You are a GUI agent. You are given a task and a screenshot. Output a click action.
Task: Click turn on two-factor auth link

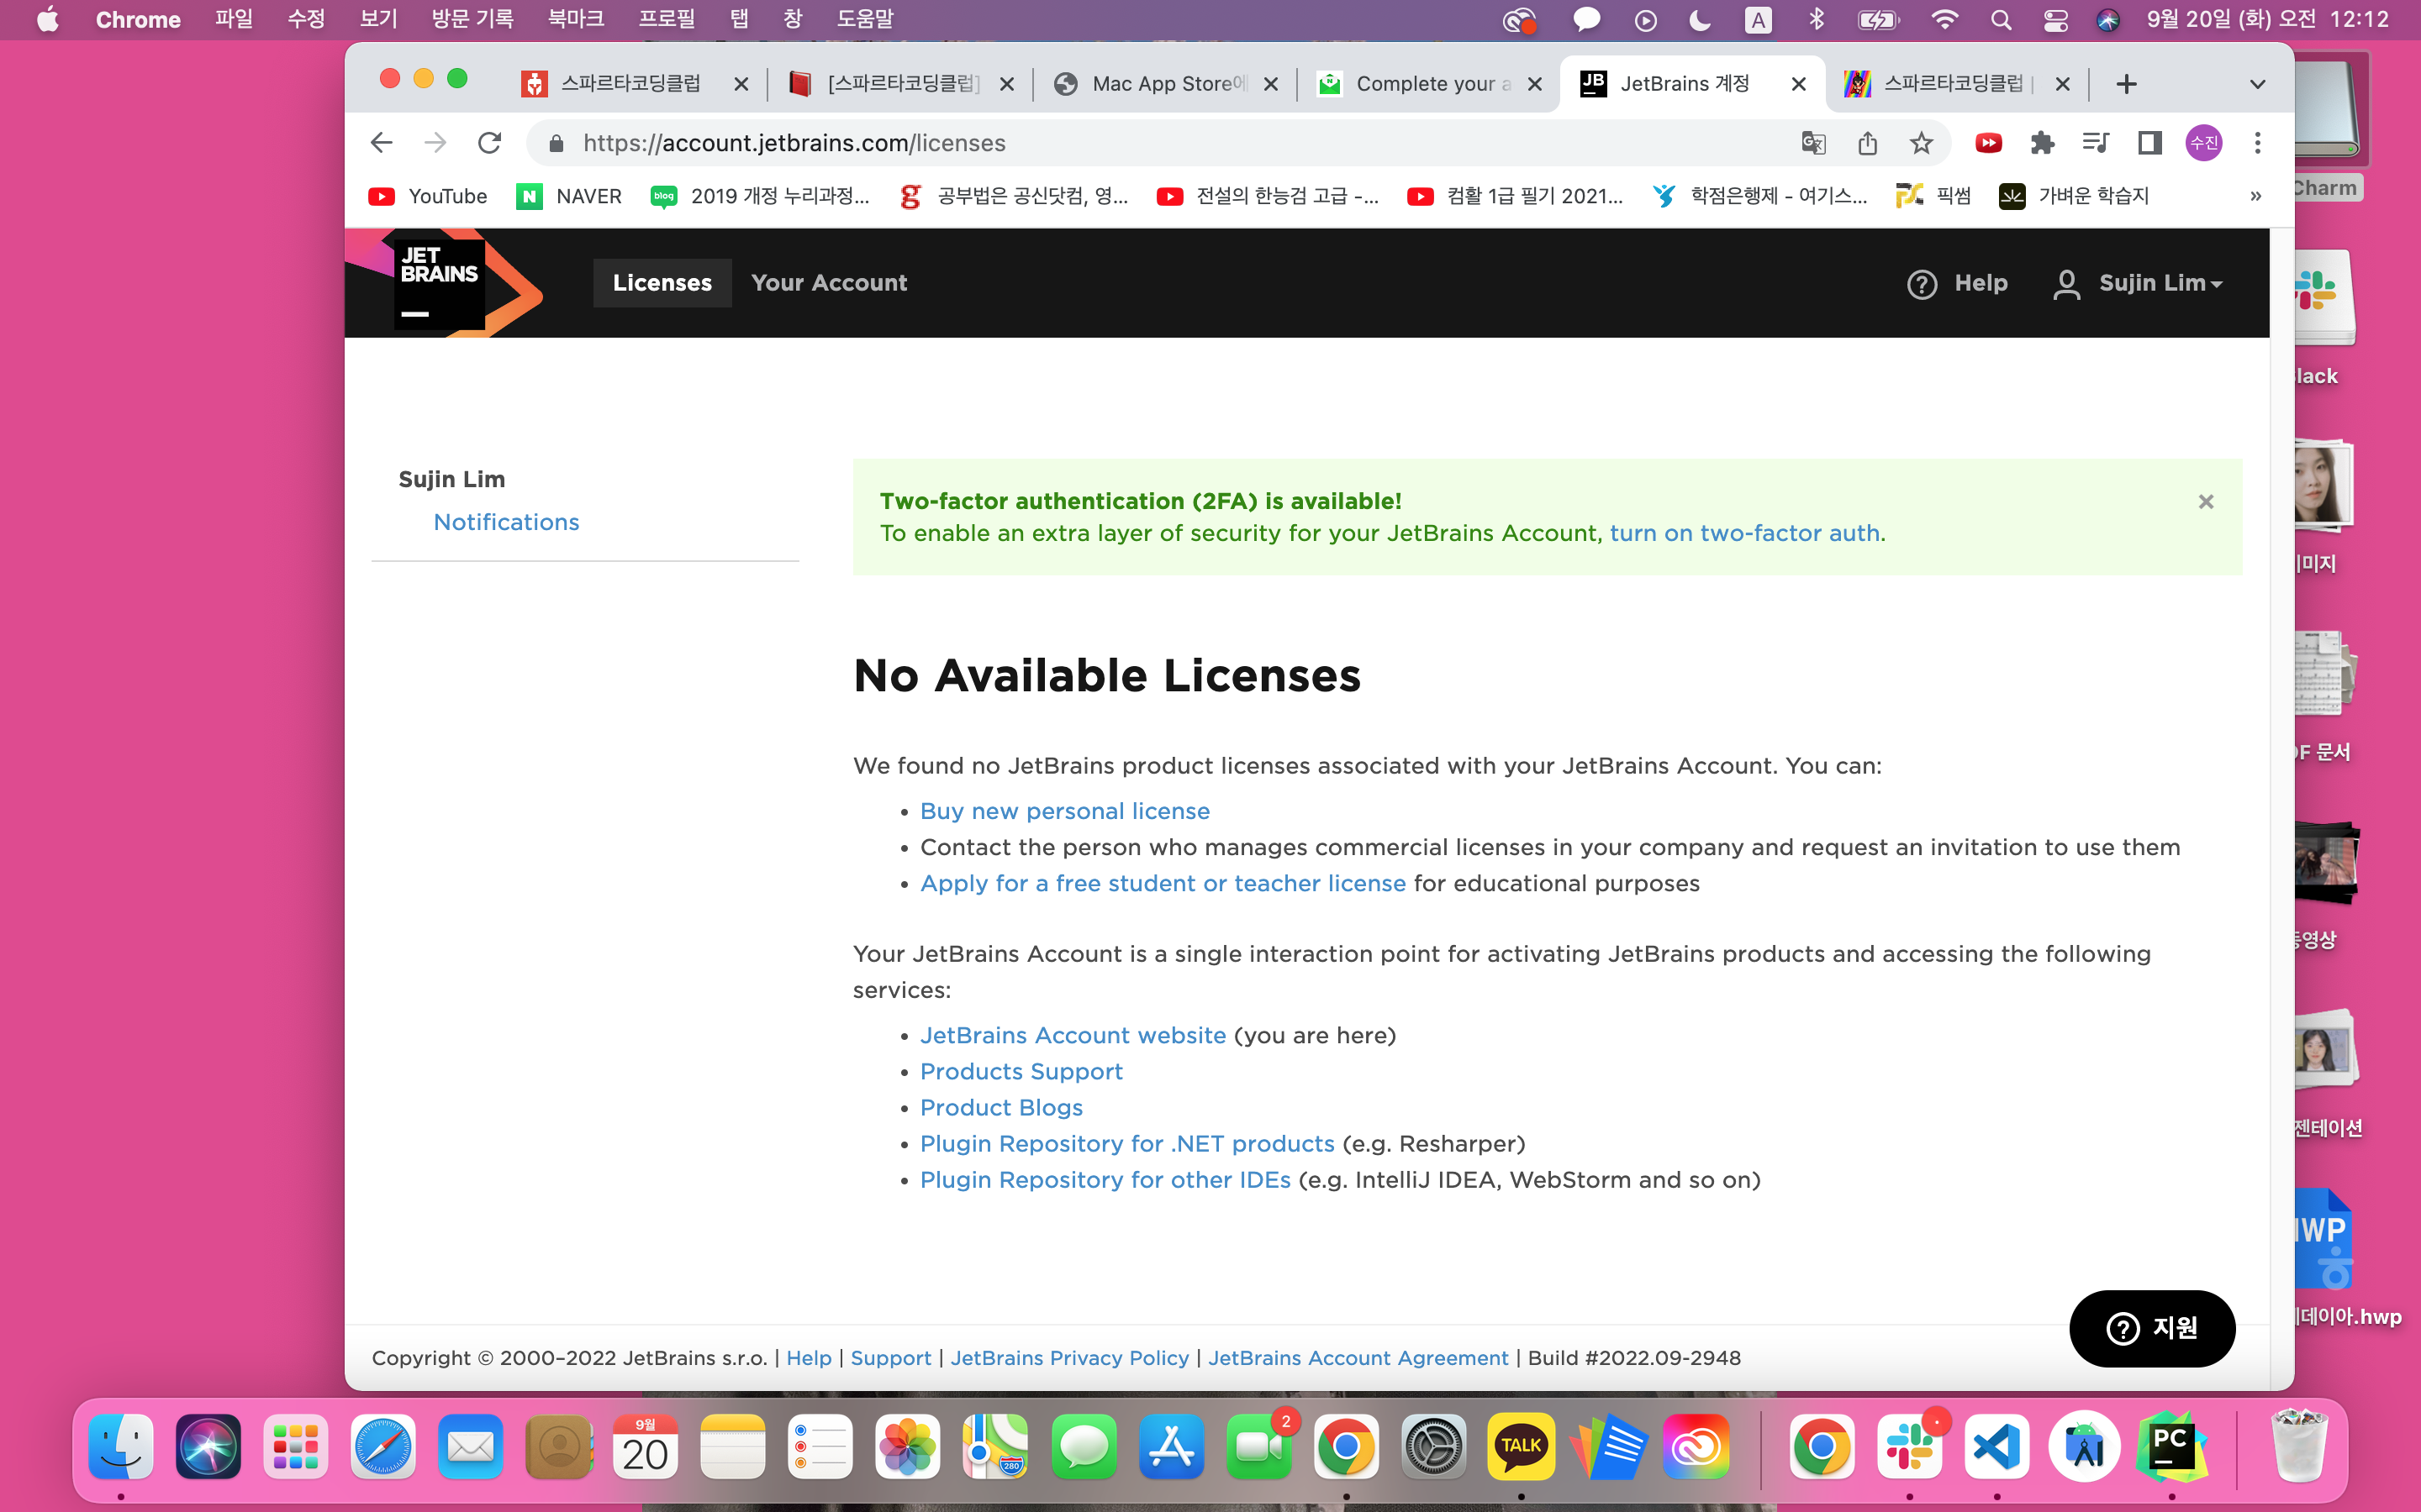point(1745,533)
